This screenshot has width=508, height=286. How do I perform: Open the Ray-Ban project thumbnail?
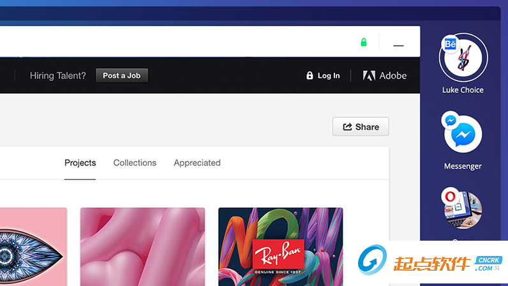click(281, 247)
